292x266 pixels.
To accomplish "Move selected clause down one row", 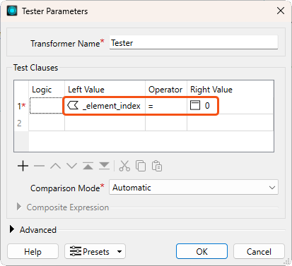I will pos(71,166).
